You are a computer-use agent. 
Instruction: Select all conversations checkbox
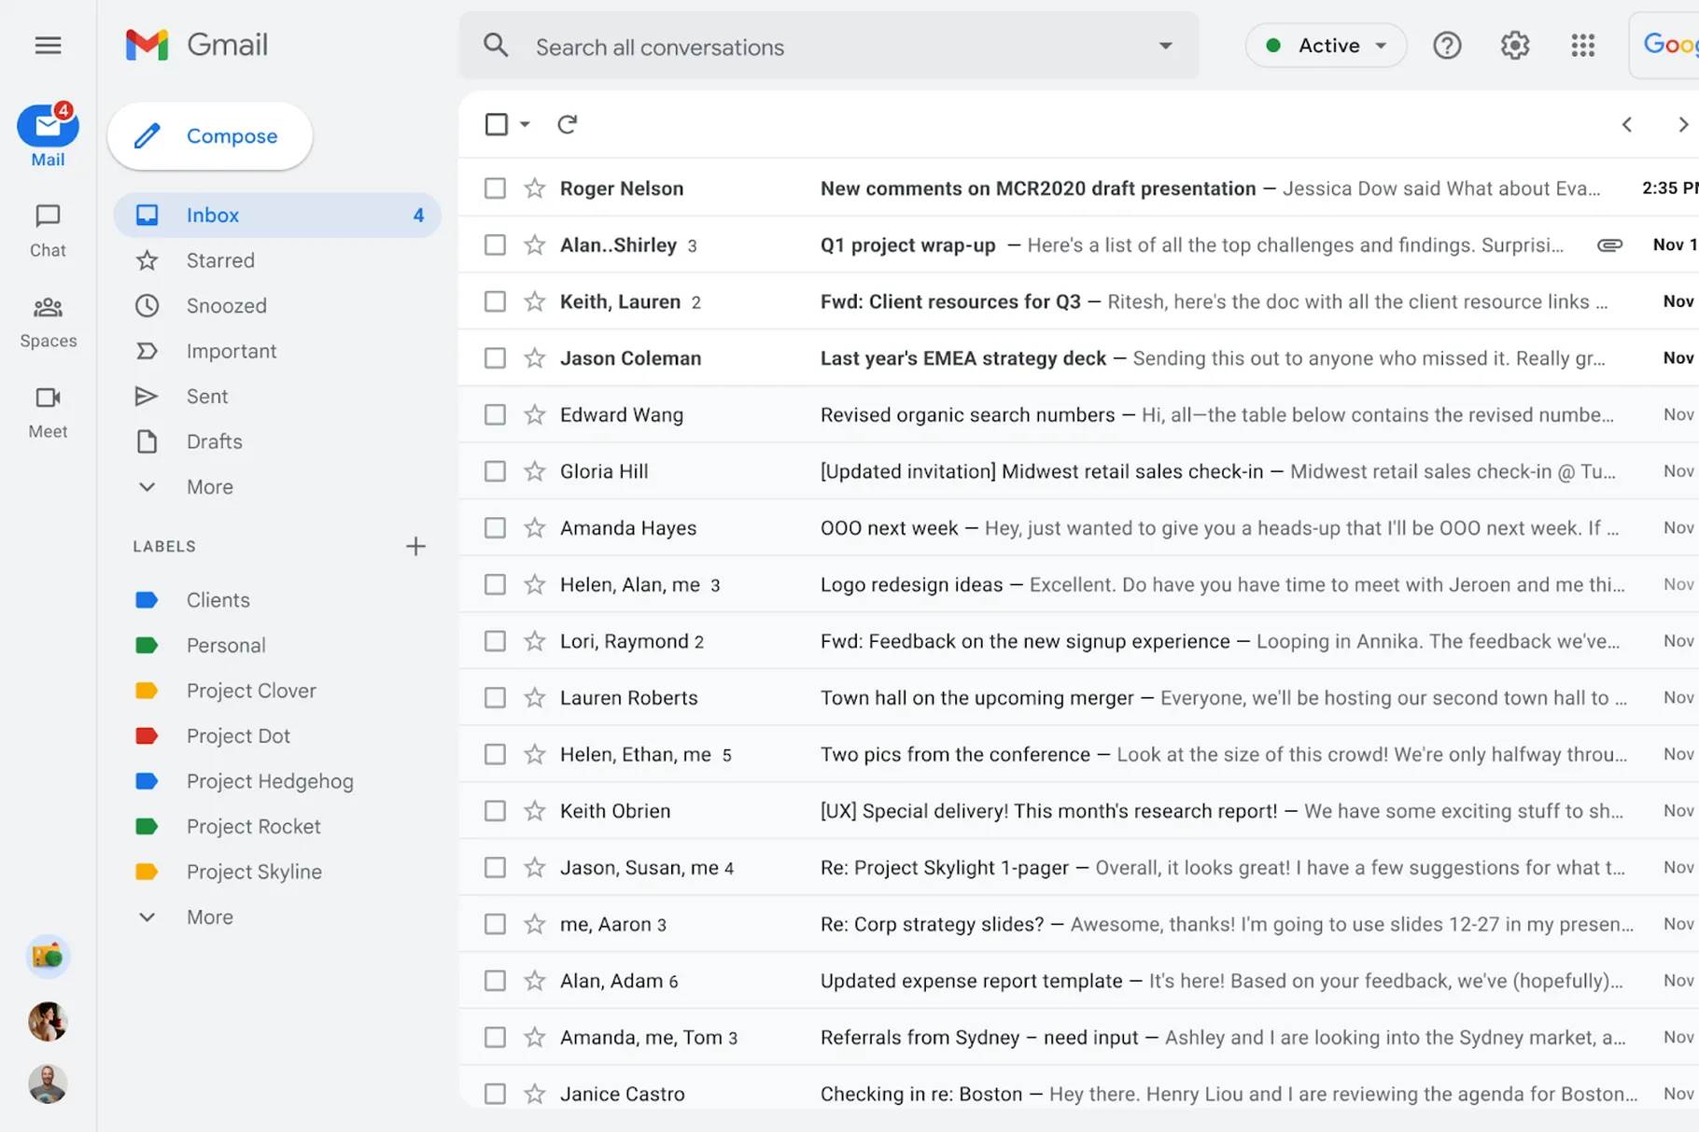[x=495, y=123]
